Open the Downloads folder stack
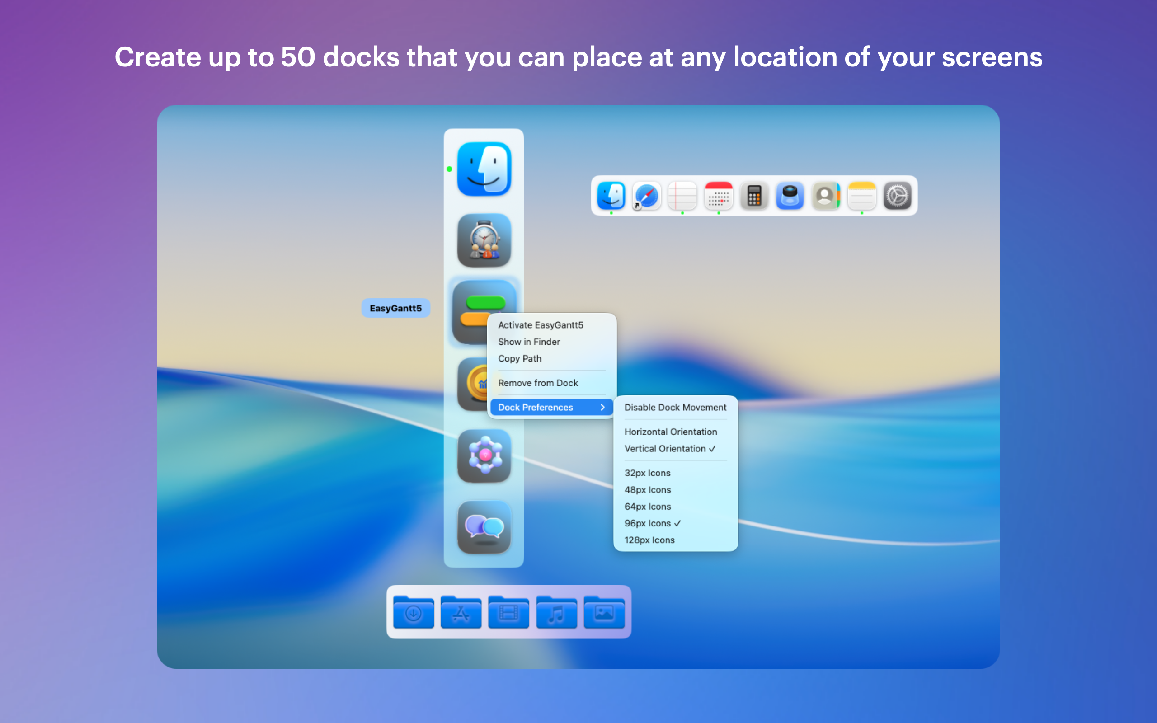The width and height of the screenshot is (1157, 723). pyautogui.click(x=414, y=613)
